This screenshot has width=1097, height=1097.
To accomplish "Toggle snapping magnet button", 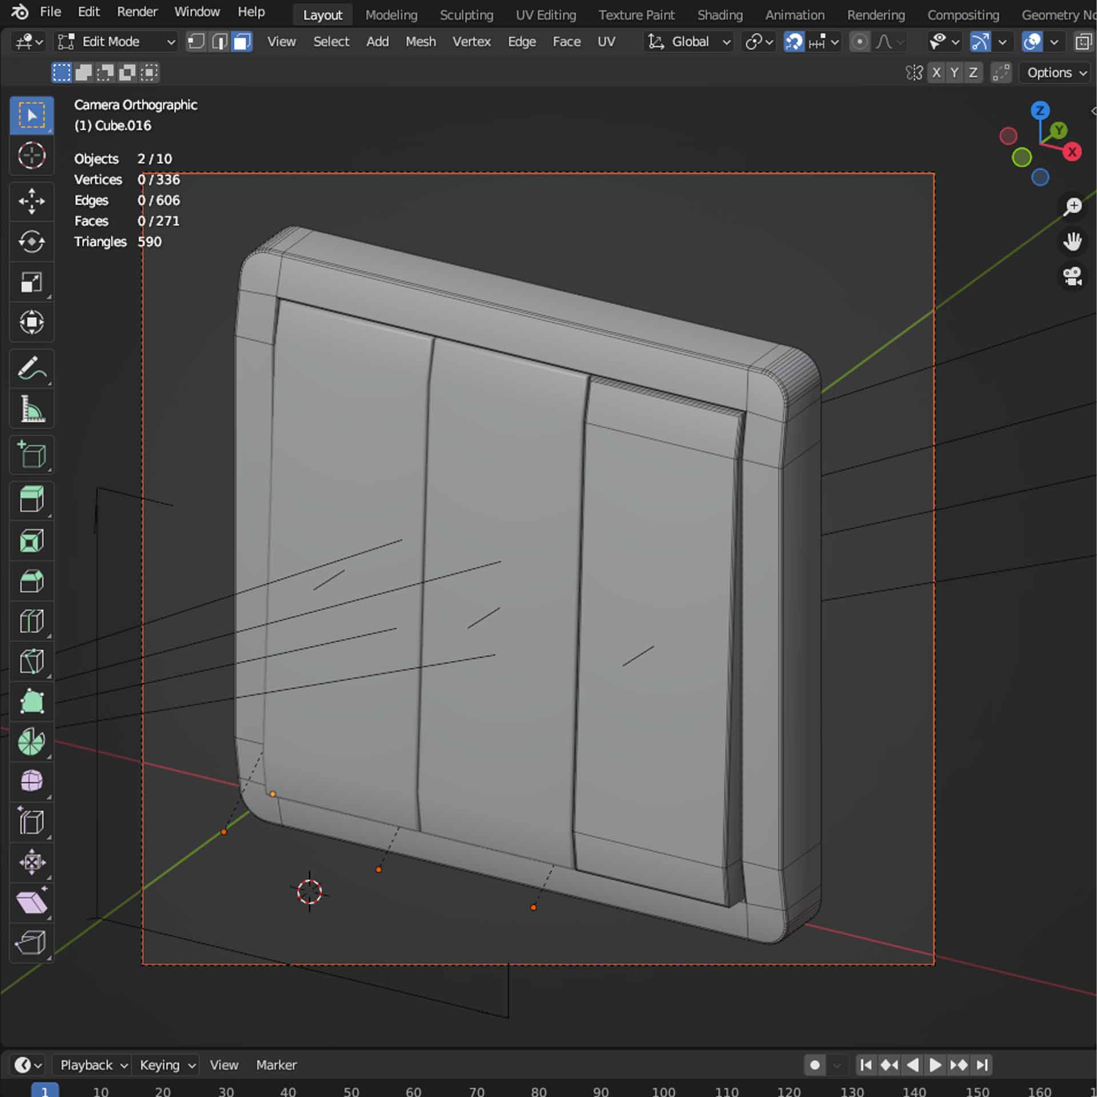I will click(x=794, y=42).
